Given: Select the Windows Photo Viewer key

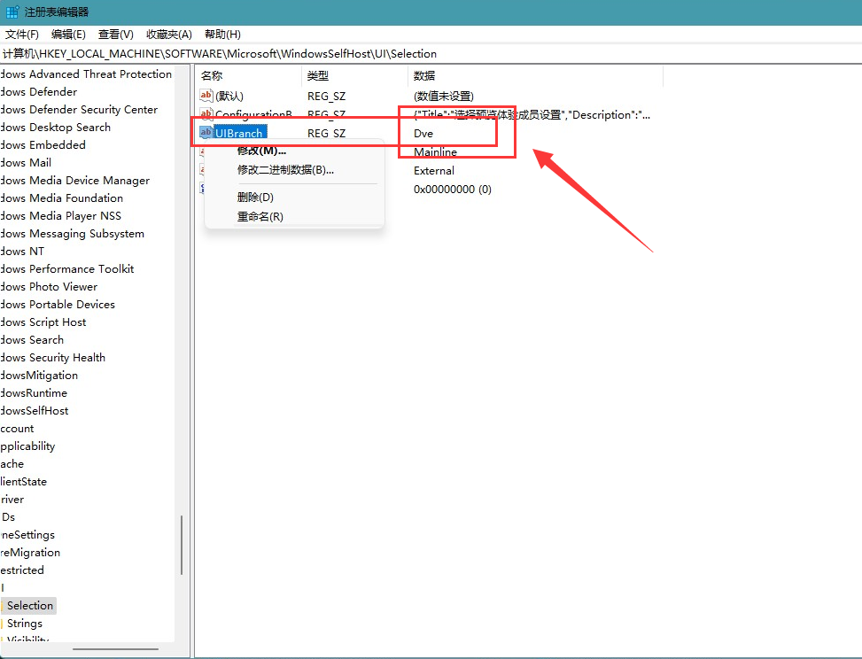Looking at the screenshot, I should [49, 287].
